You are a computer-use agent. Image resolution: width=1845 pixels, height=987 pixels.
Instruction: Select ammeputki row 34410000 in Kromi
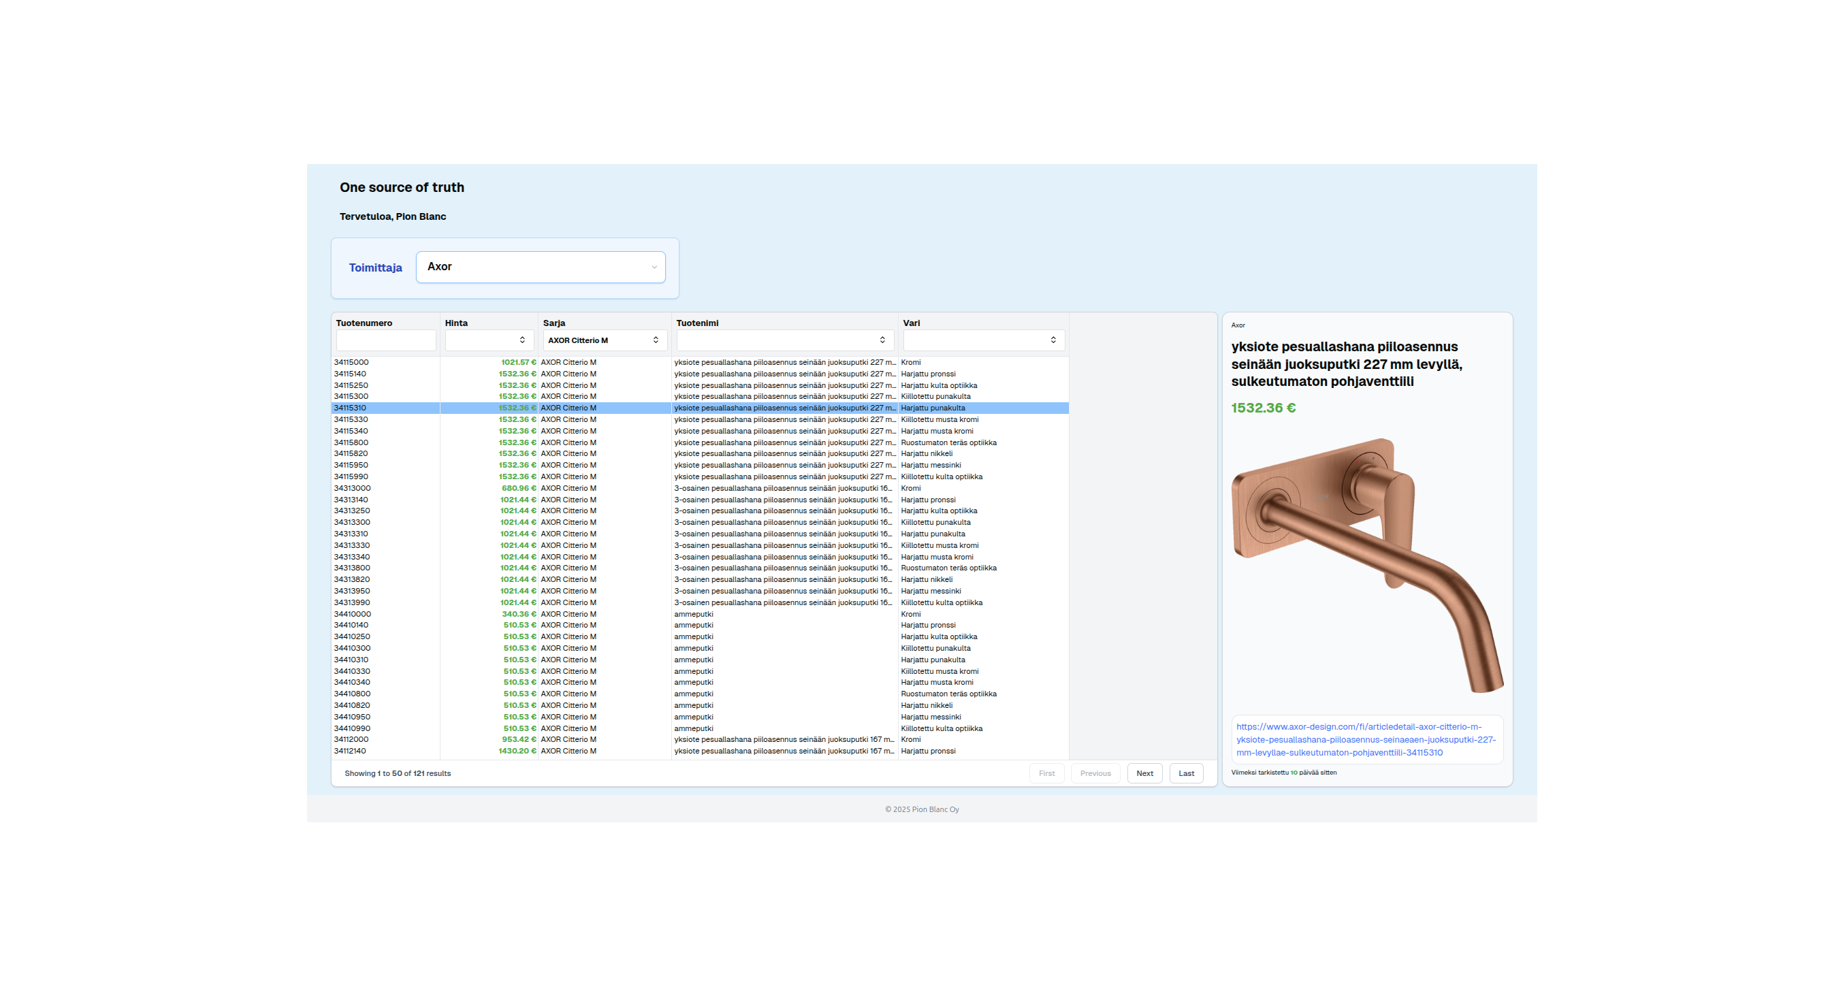click(x=352, y=615)
